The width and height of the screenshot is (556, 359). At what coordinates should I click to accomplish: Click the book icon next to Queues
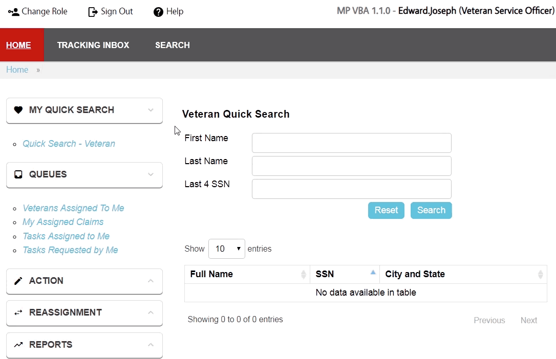pyautogui.click(x=18, y=174)
